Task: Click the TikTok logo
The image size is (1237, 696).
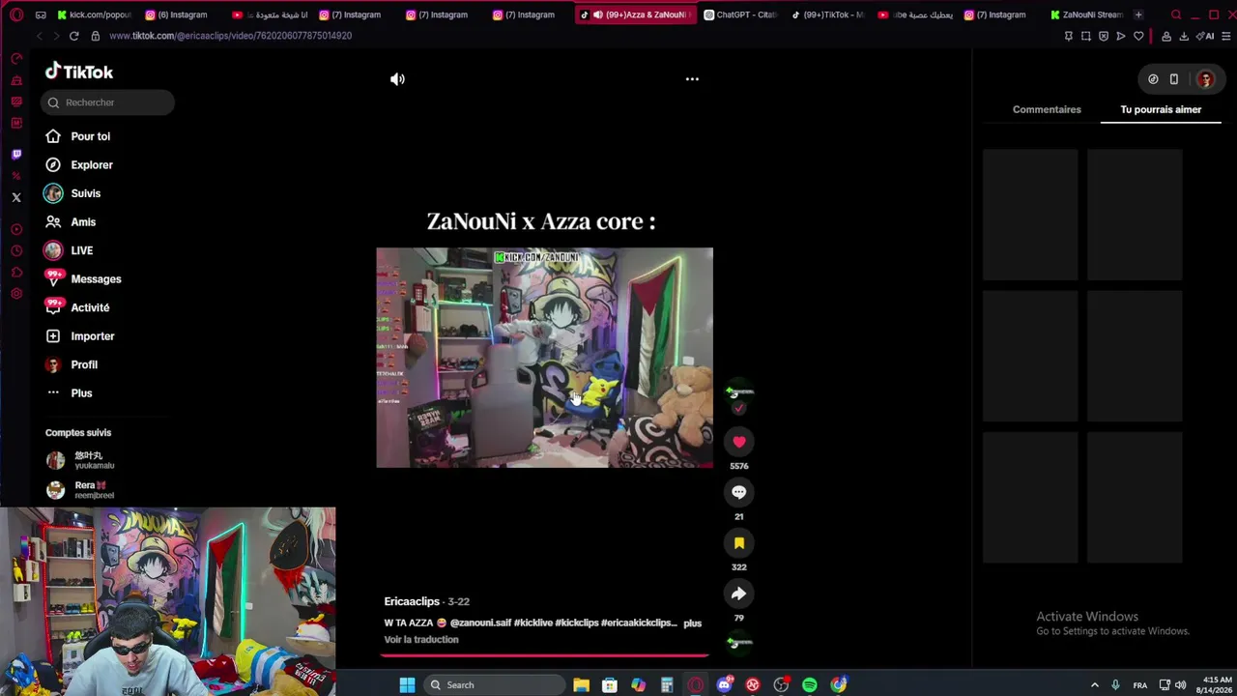Action: coord(79,72)
